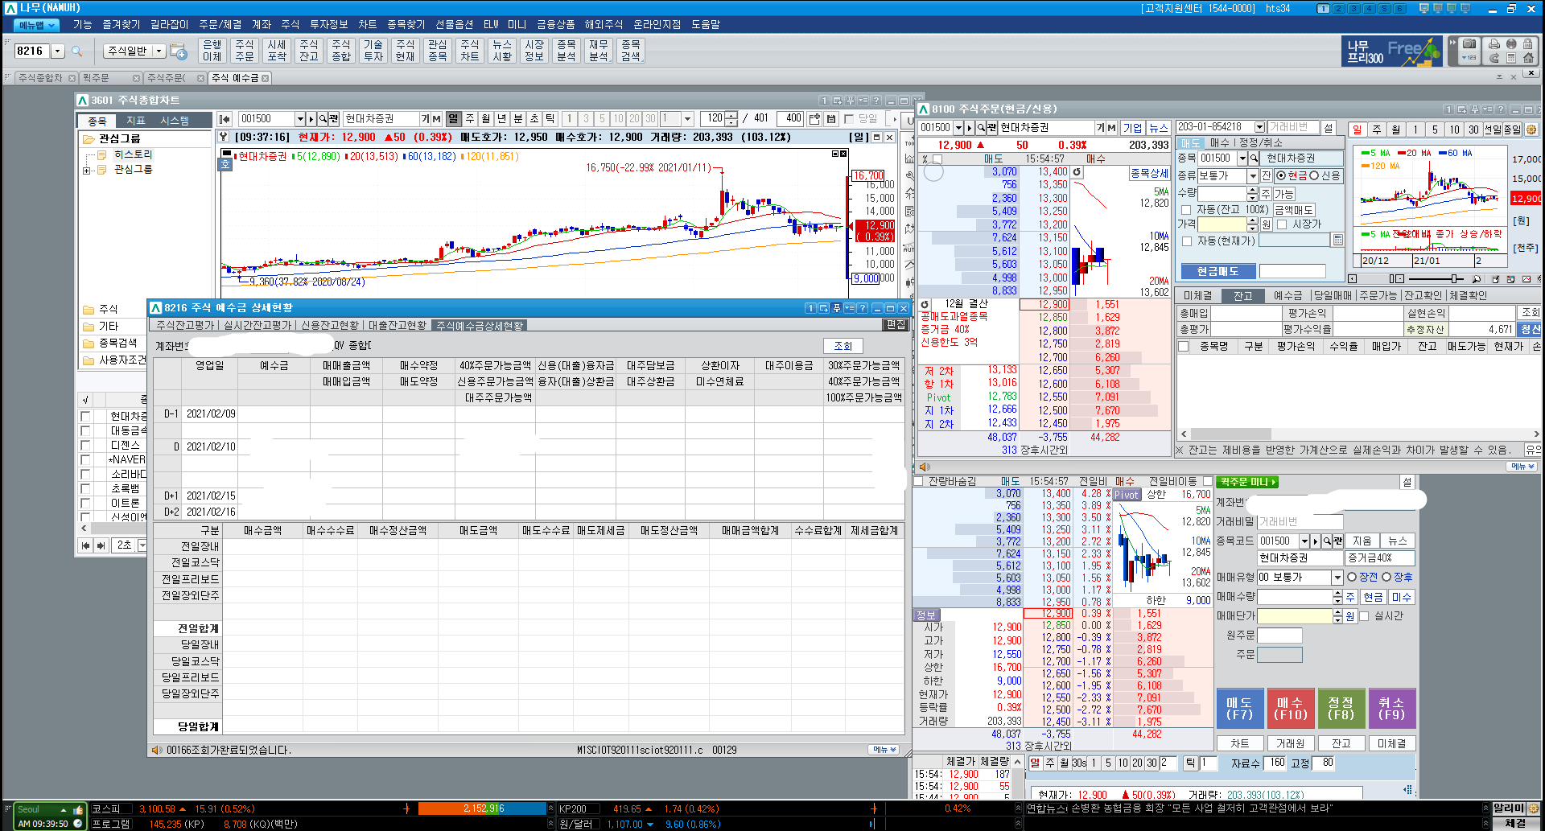Image resolution: width=1545 pixels, height=831 pixels.
Task: Click the next-stock arrow beside 종목코드 001500
Action: pos(1316,541)
